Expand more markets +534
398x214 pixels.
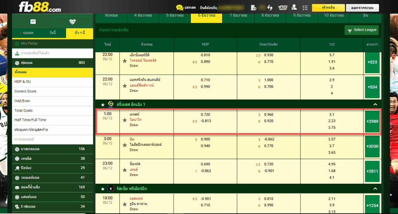[x=372, y=87]
